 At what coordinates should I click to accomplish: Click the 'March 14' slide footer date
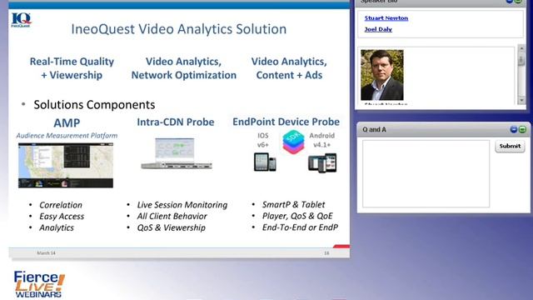[47, 253]
